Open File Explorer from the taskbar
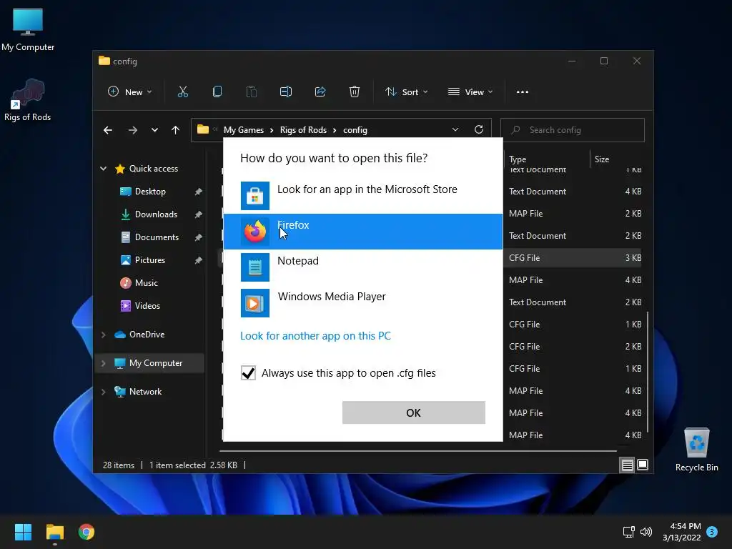This screenshot has width=732, height=549. pyautogui.click(x=54, y=532)
